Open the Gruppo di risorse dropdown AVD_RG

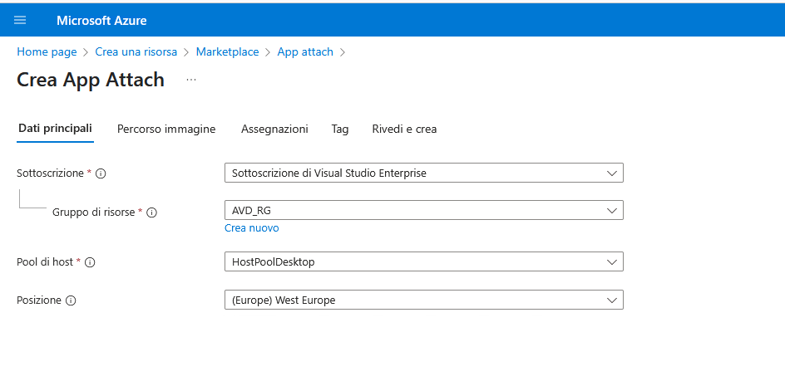[424, 210]
